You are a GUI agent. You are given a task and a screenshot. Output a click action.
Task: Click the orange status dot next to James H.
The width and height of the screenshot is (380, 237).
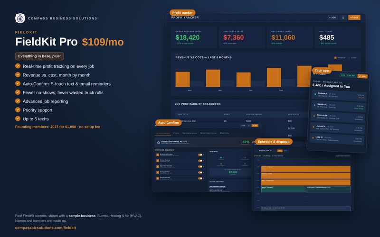coord(313,127)
